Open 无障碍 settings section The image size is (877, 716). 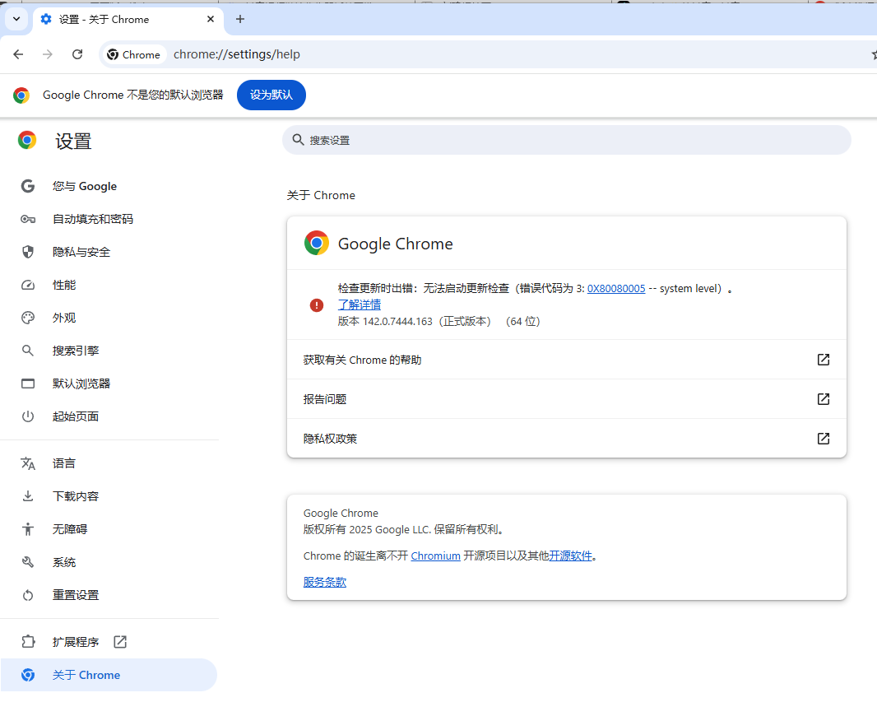[x=109, y=529]
